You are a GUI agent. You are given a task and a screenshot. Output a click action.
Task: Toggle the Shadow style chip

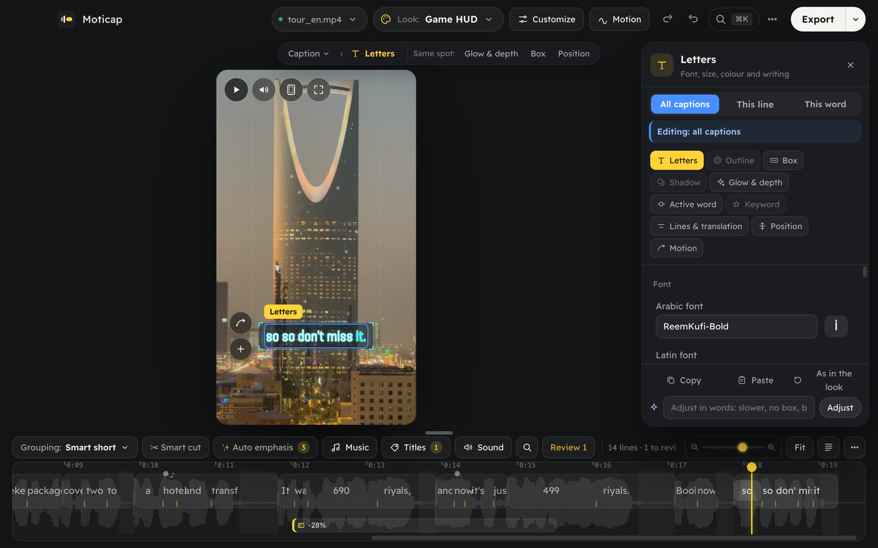click(x=679, y=182)
